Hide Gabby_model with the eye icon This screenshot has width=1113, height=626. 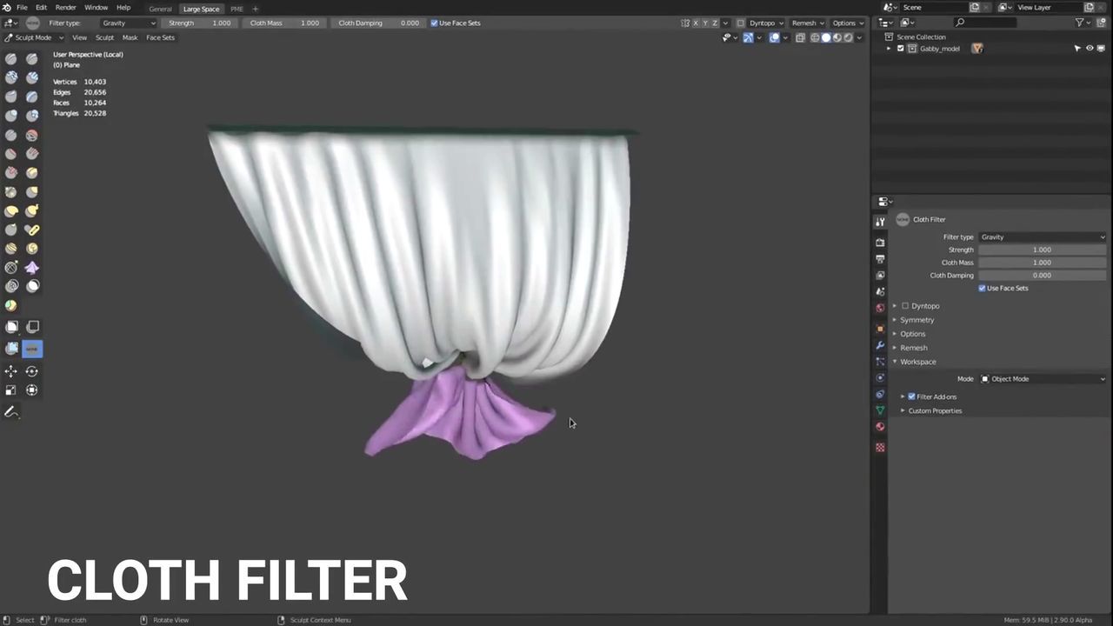(x=1089, y=49)
